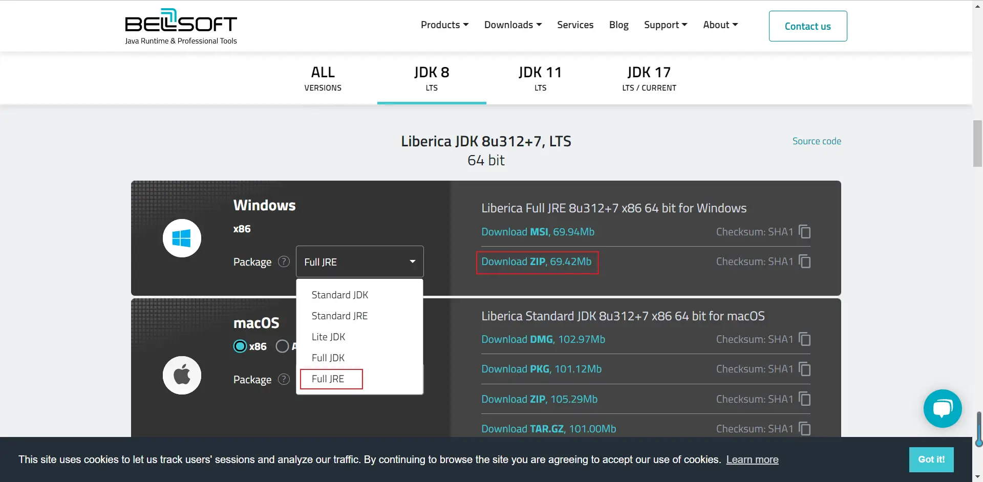Copy SHA1 checksum for macOS PKG download
Viewport: 983px width, 482px height.
804,369
